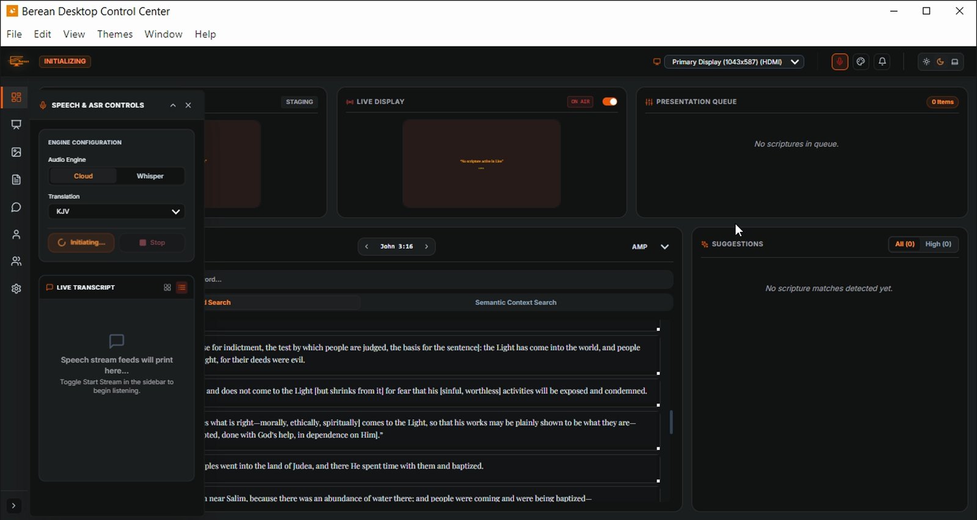Switch to system theme laptop icon
977x520 pixels.
coord(955,62)
